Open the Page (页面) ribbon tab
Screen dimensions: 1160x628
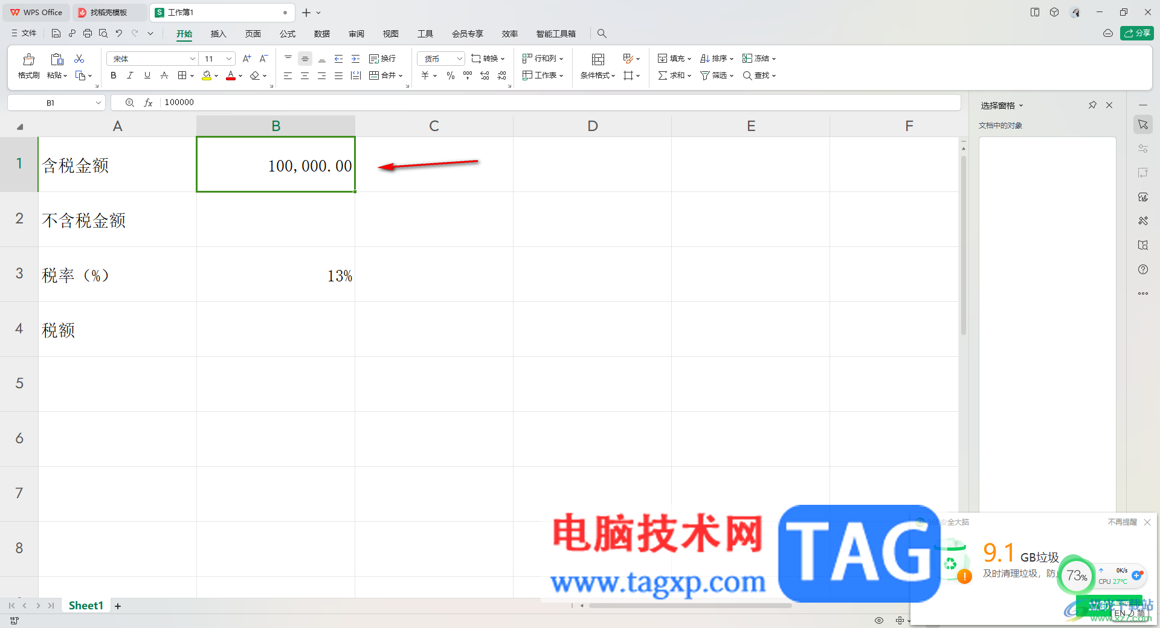(x=253, y=34)
